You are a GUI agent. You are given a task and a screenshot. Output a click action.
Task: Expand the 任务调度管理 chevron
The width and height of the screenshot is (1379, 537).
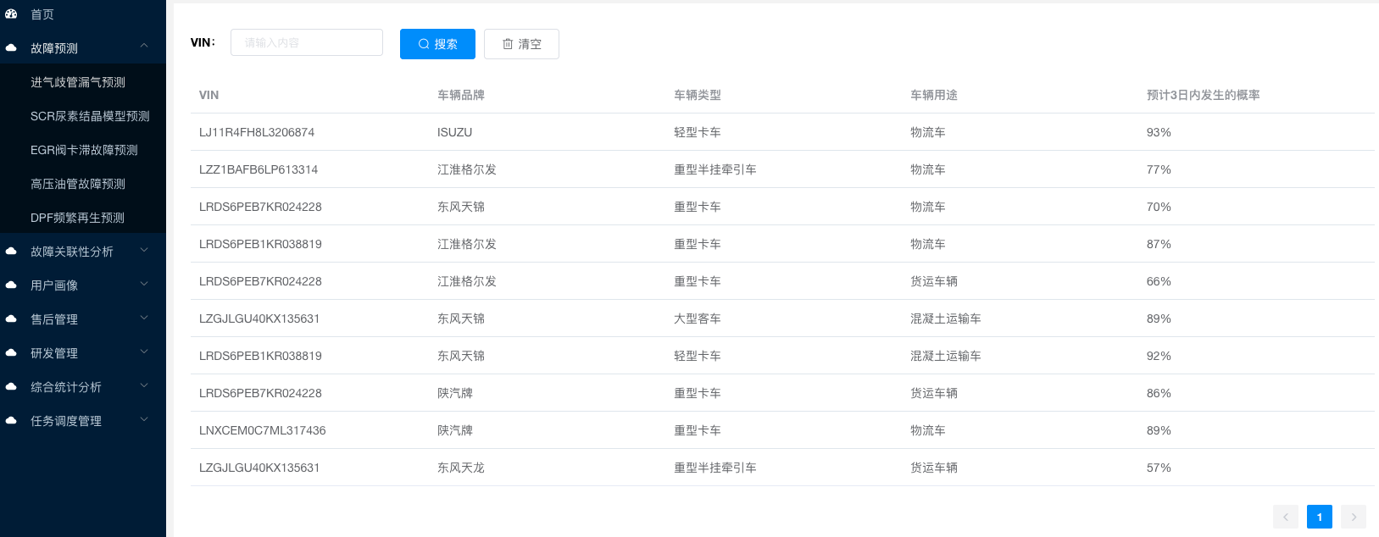[144, 419]
